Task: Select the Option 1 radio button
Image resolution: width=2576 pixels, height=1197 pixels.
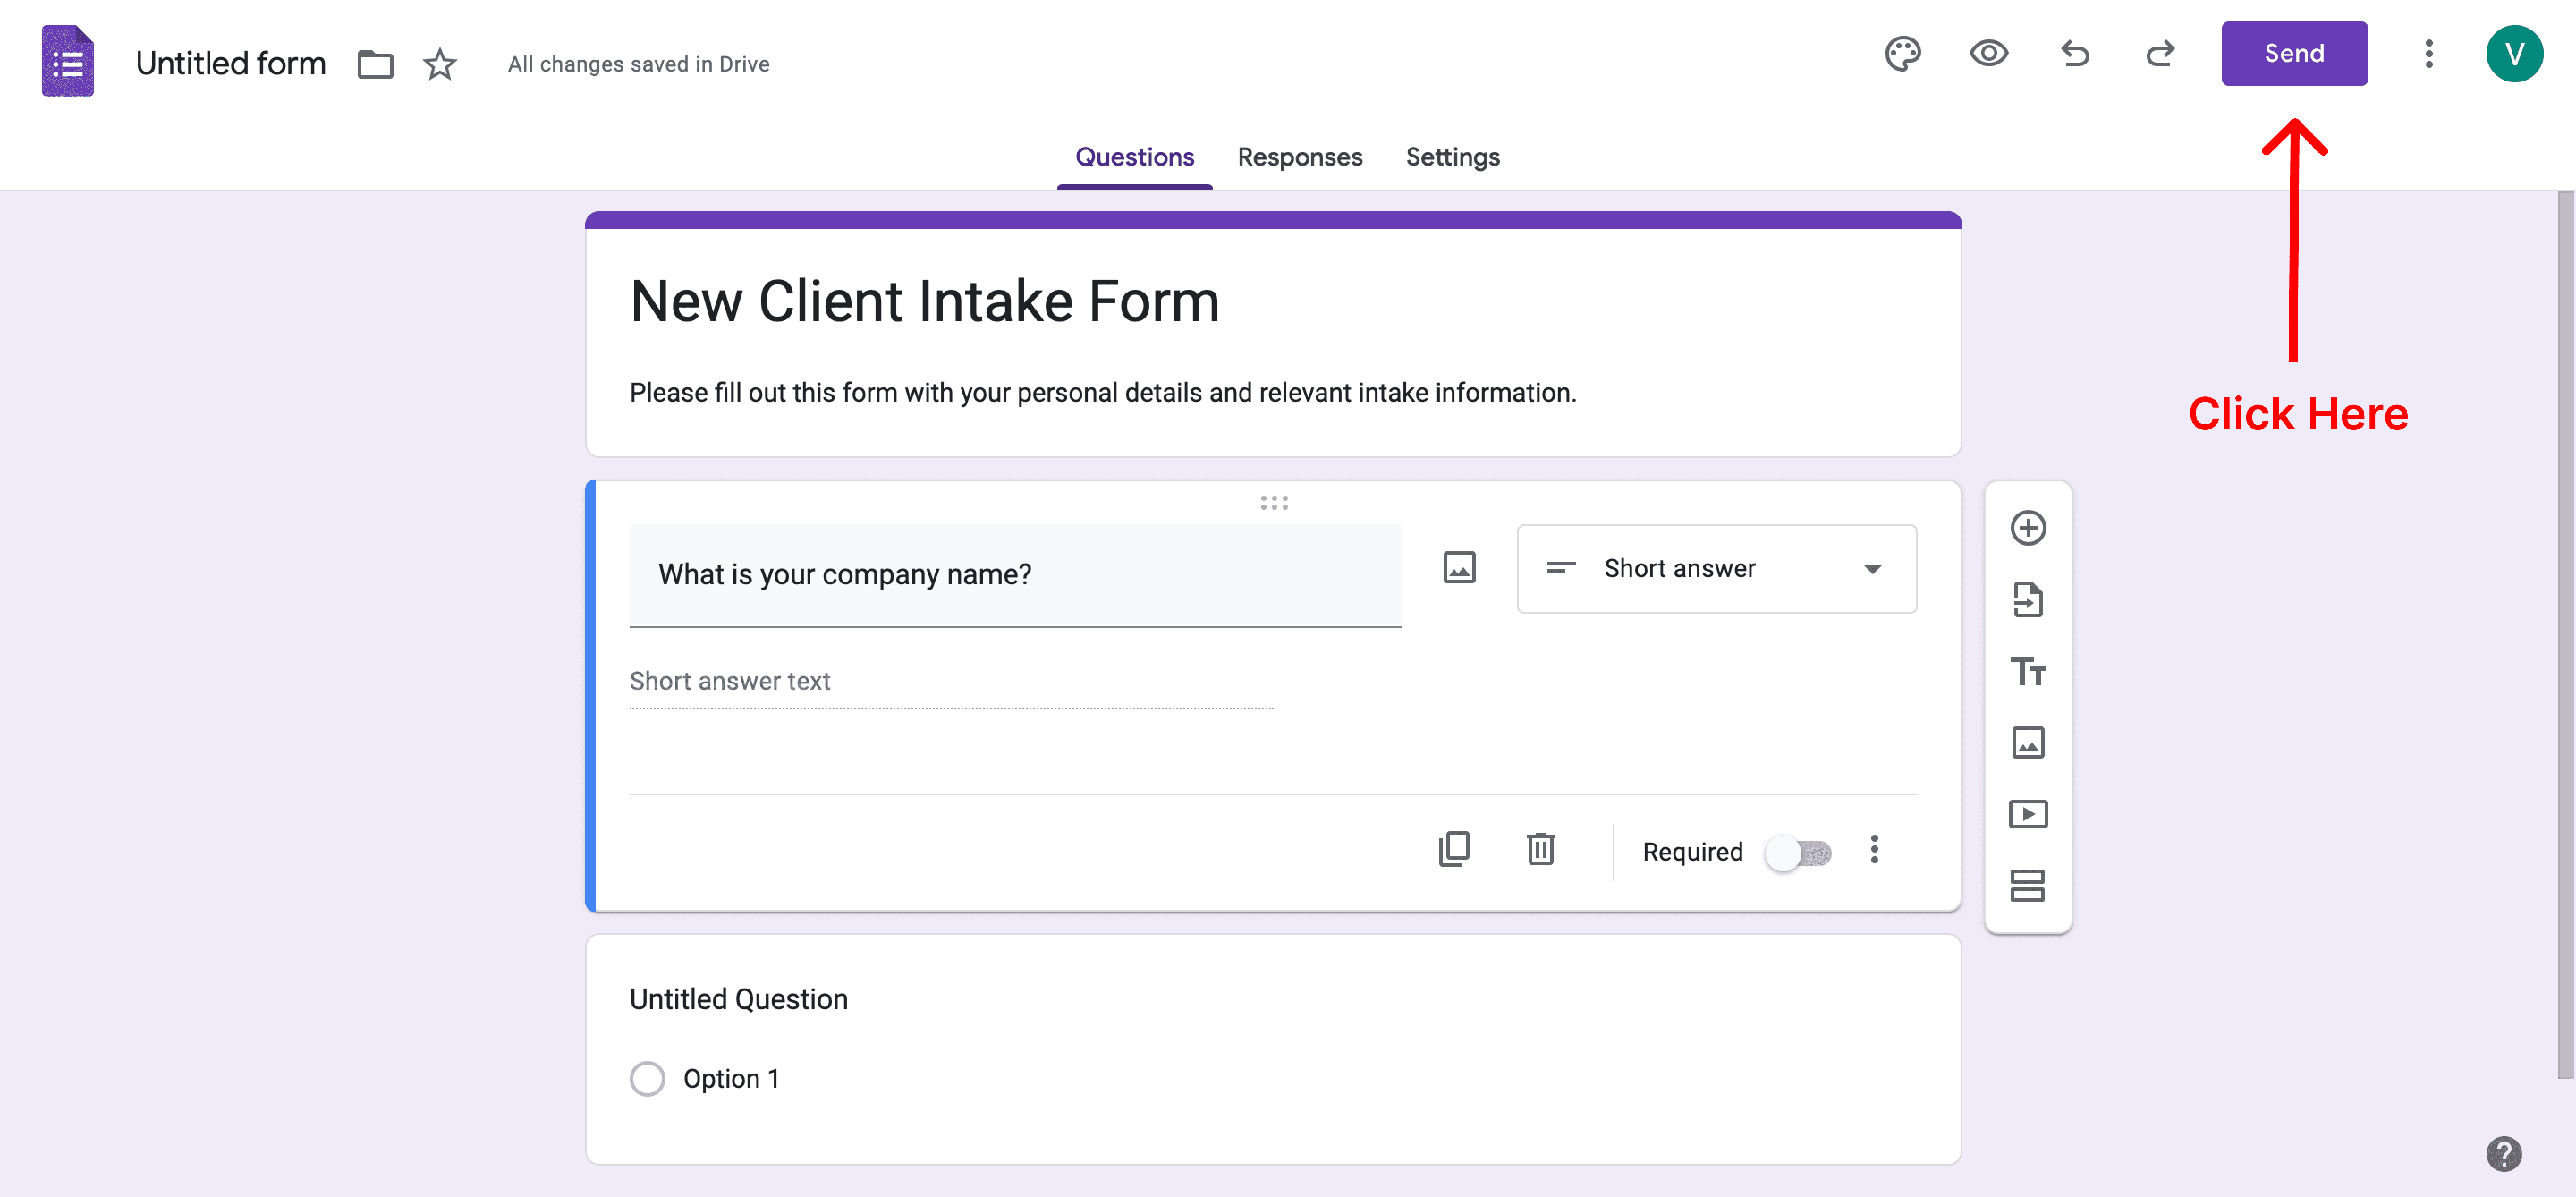Action: click(647, 1079)
